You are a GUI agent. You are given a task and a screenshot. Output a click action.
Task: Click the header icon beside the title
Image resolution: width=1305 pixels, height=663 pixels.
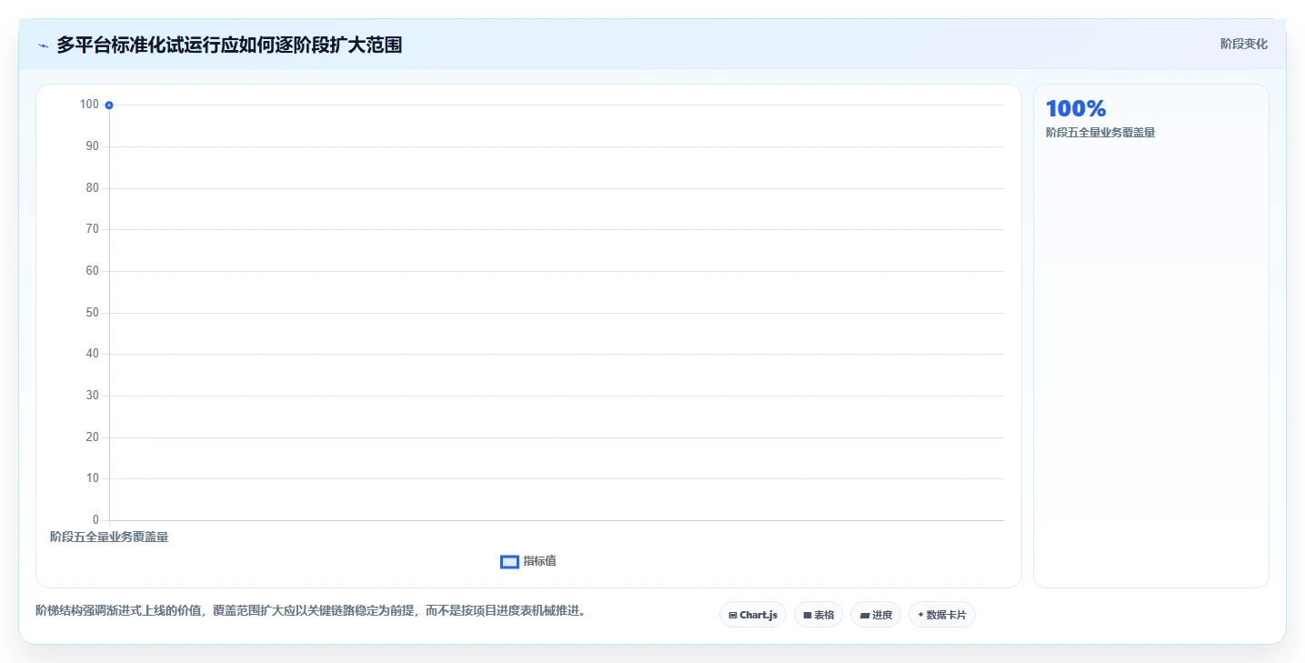point(43,45)
